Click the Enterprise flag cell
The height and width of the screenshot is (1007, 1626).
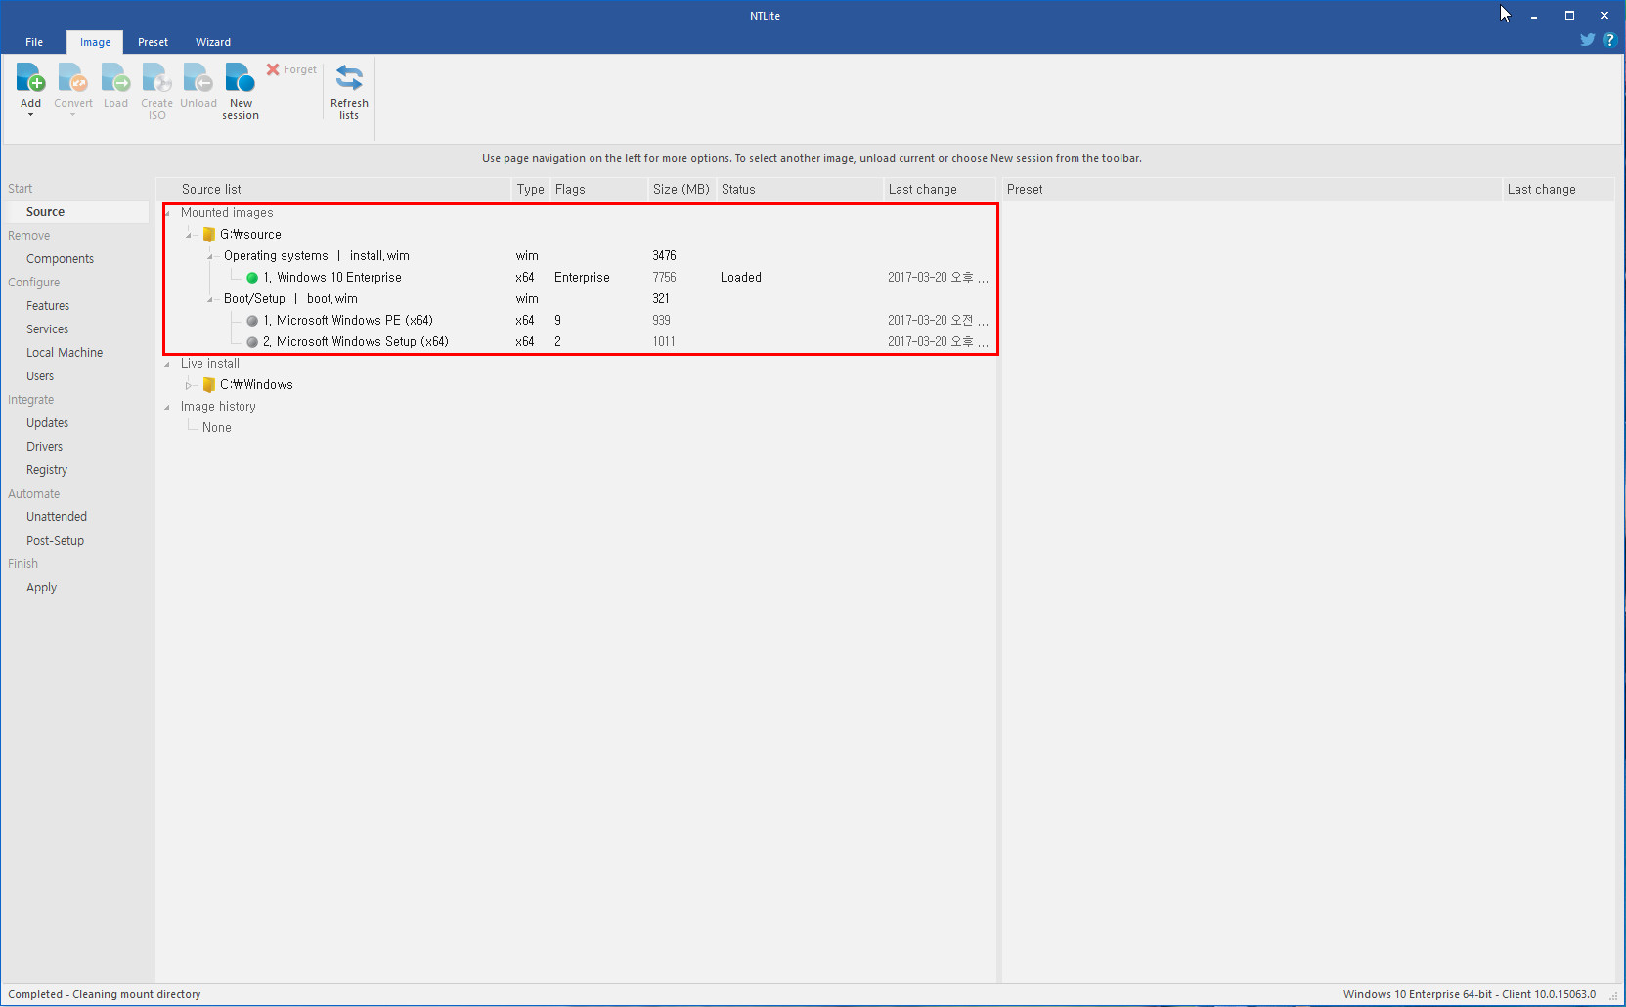pos(582,278)
